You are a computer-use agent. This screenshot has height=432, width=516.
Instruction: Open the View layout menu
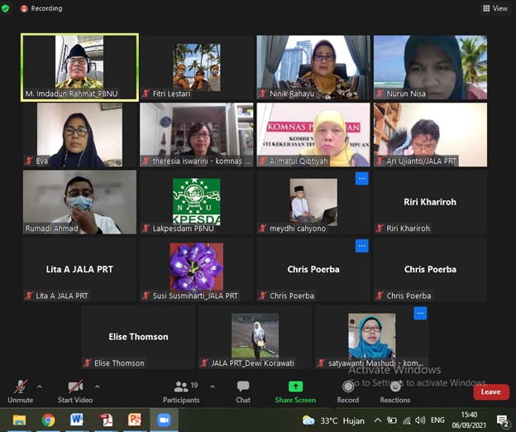[x=494, y=8]
